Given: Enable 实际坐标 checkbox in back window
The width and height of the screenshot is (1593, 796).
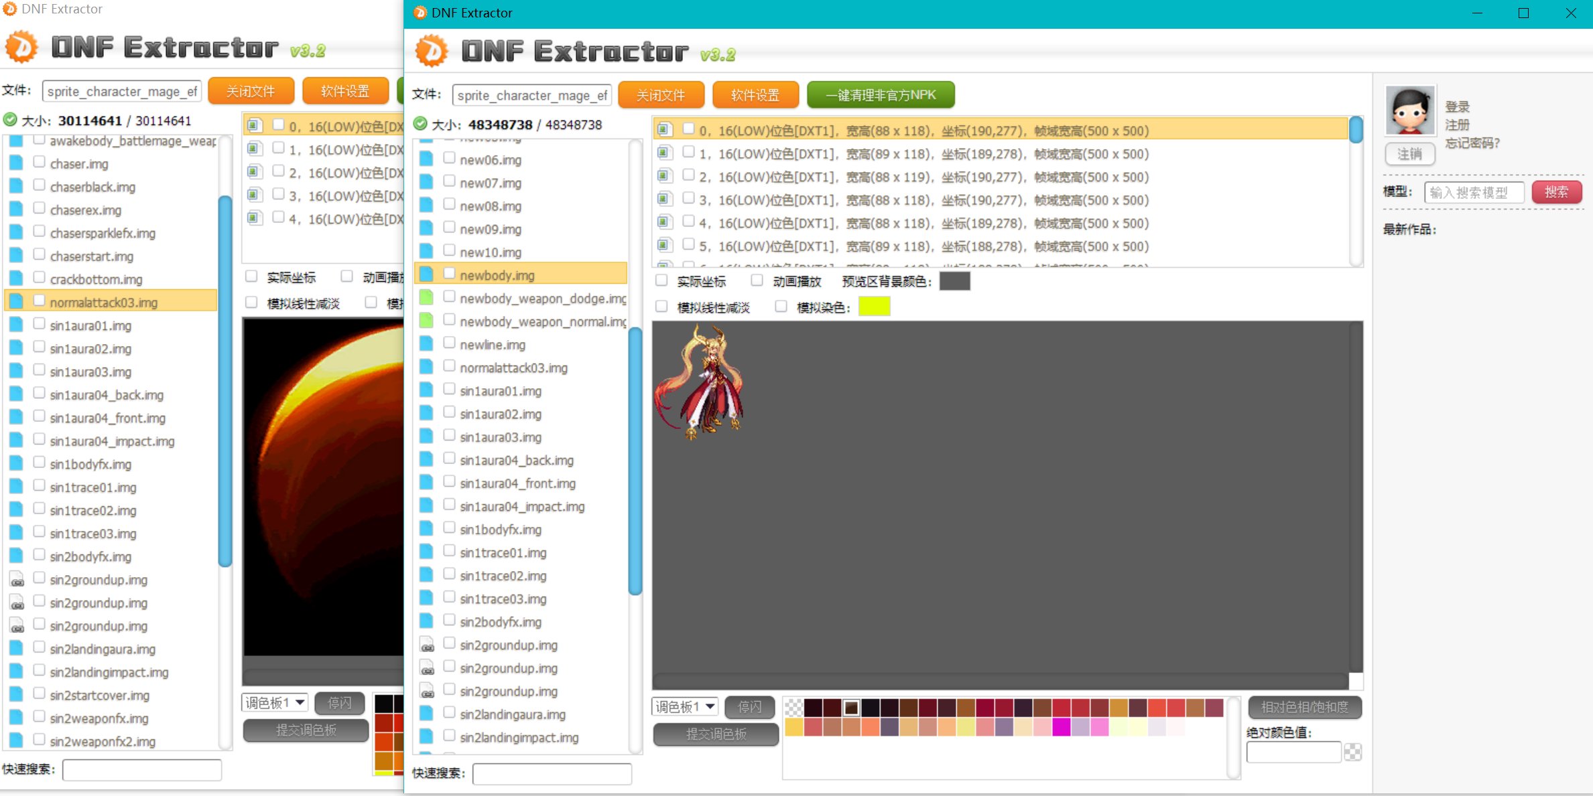Looking at the screenshot, I should pos(252,276).
